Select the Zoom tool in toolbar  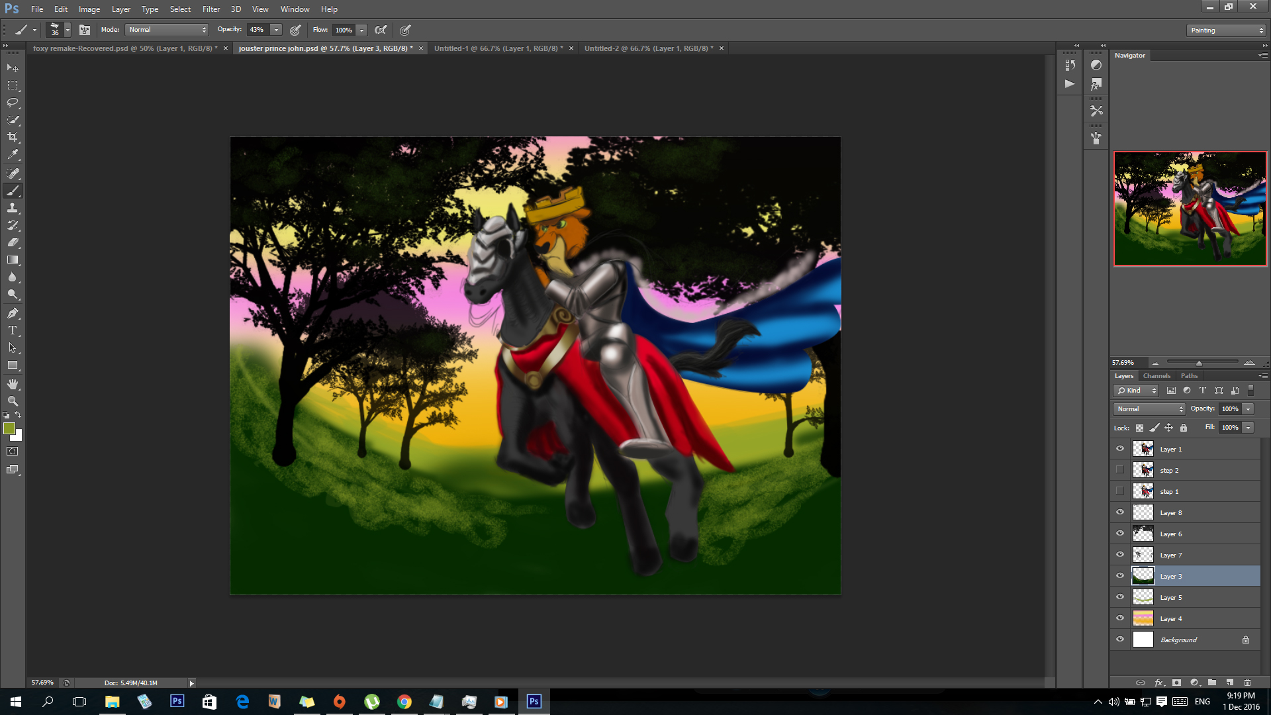[x=13, y=401]
